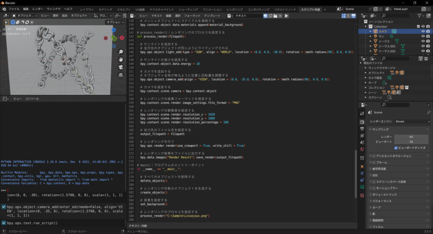
Task: Enable ブルーム checkbox
Action: pos(373,162)
